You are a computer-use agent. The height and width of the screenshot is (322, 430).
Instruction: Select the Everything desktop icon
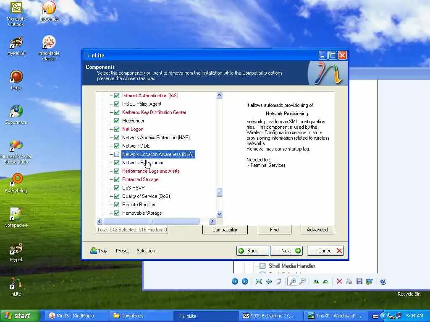point(16,183)
